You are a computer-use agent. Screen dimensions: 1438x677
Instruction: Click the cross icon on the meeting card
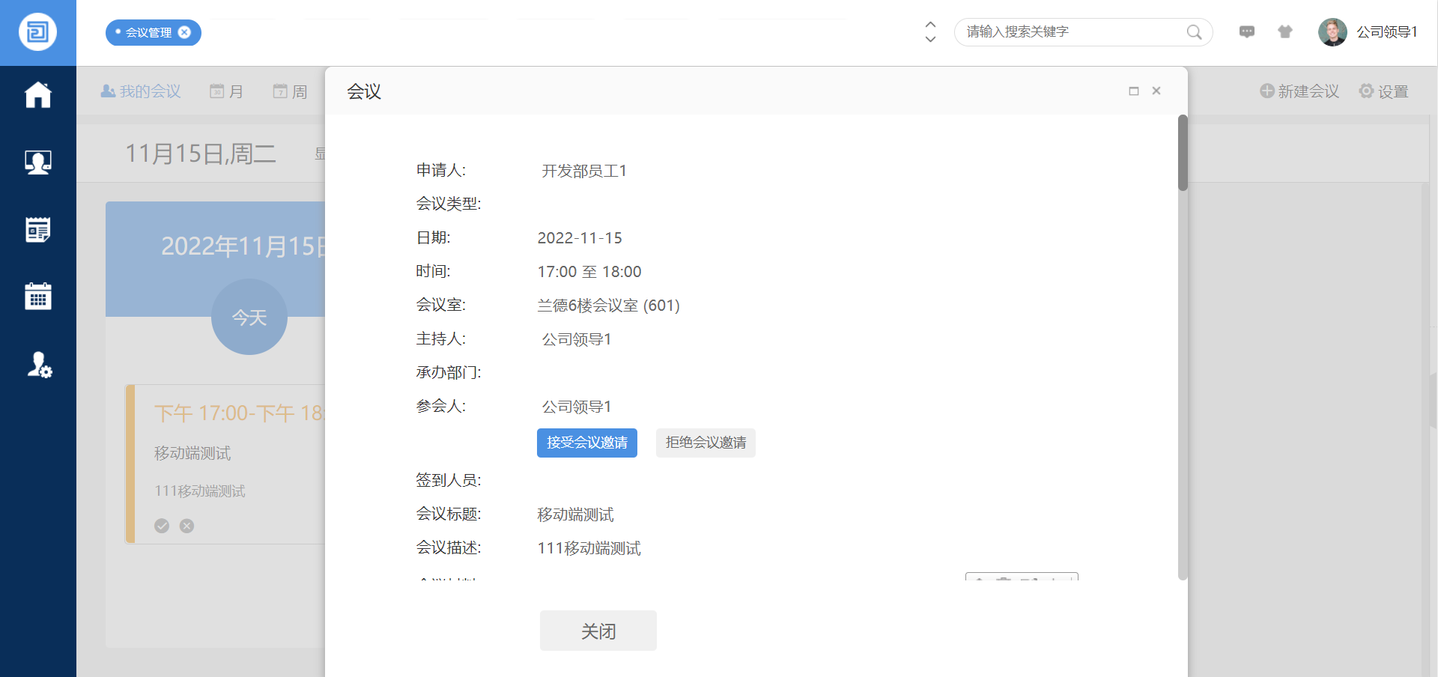(187, 526)
